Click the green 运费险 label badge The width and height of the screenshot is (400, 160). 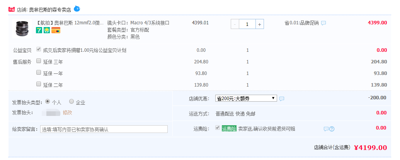229,129
